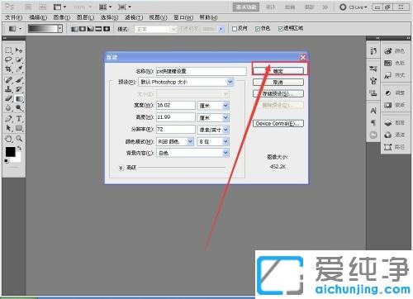This screenshot has height=299, width=413.
Task: Select the Hand tool
Action: point(8,139)
